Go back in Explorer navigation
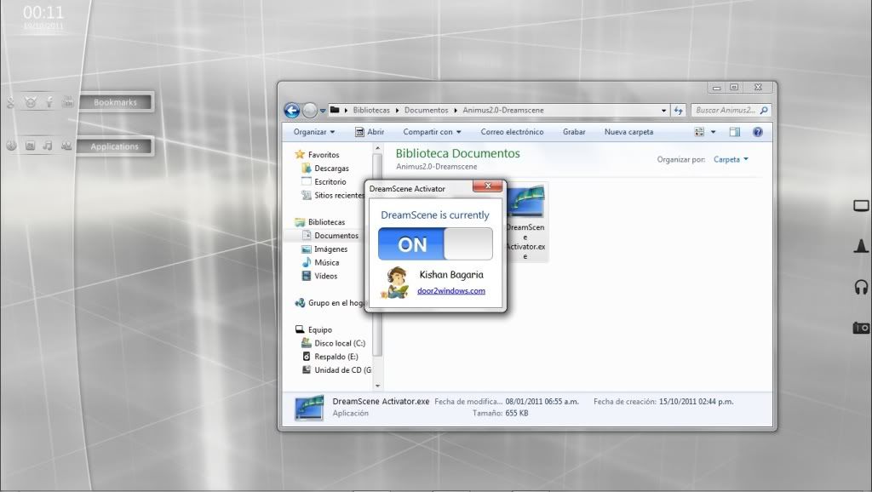The image size is (872, 492). 292,110
